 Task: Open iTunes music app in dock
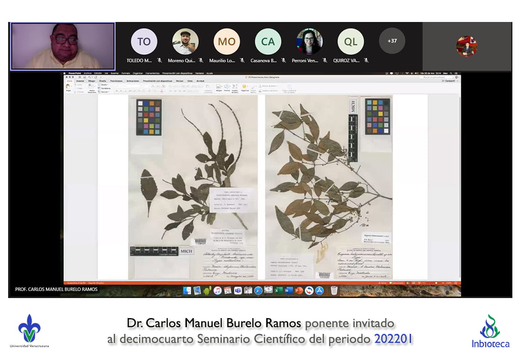217,290
